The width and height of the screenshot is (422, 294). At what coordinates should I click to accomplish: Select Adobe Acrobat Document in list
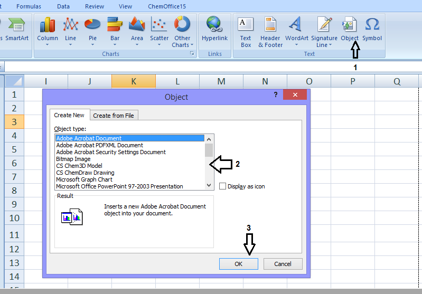click(x=130, y=138)
